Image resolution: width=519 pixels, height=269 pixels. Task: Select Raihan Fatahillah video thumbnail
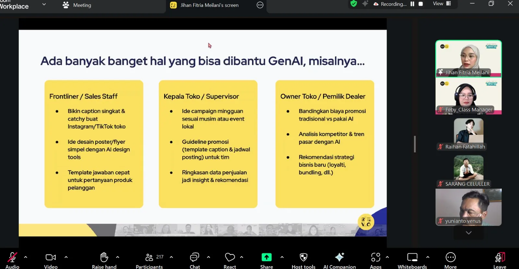[468, 133]
